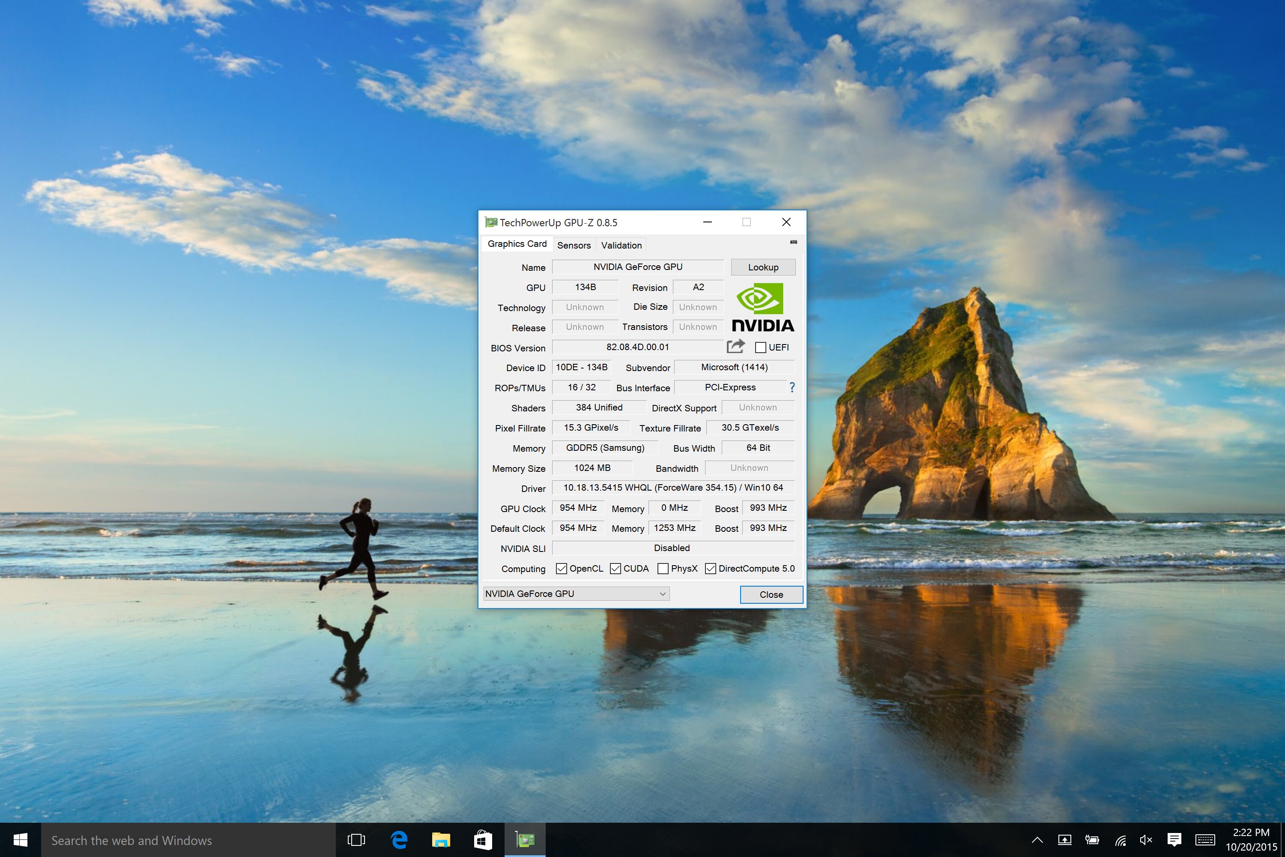Open the Action Center notification icon
This screenshot has height=857, width=1285.
coord(1174,840)
